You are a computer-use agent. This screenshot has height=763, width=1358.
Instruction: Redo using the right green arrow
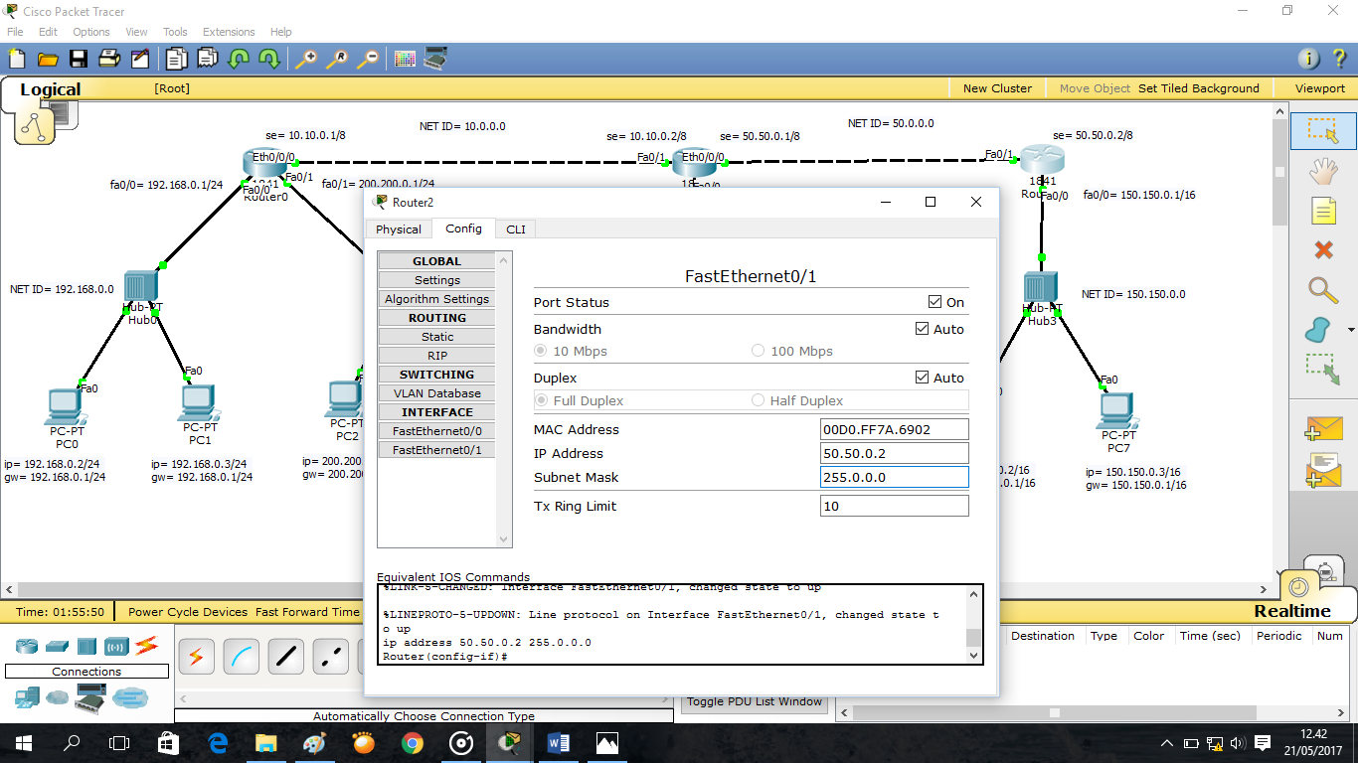tap(269, 59)
